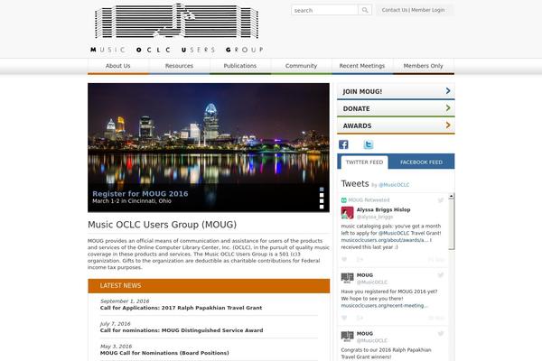
Task: Open the Resources menu
Action: pos(179,66)
